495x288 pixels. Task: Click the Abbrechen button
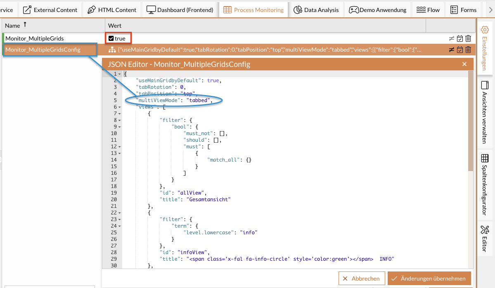coord(362,278)
